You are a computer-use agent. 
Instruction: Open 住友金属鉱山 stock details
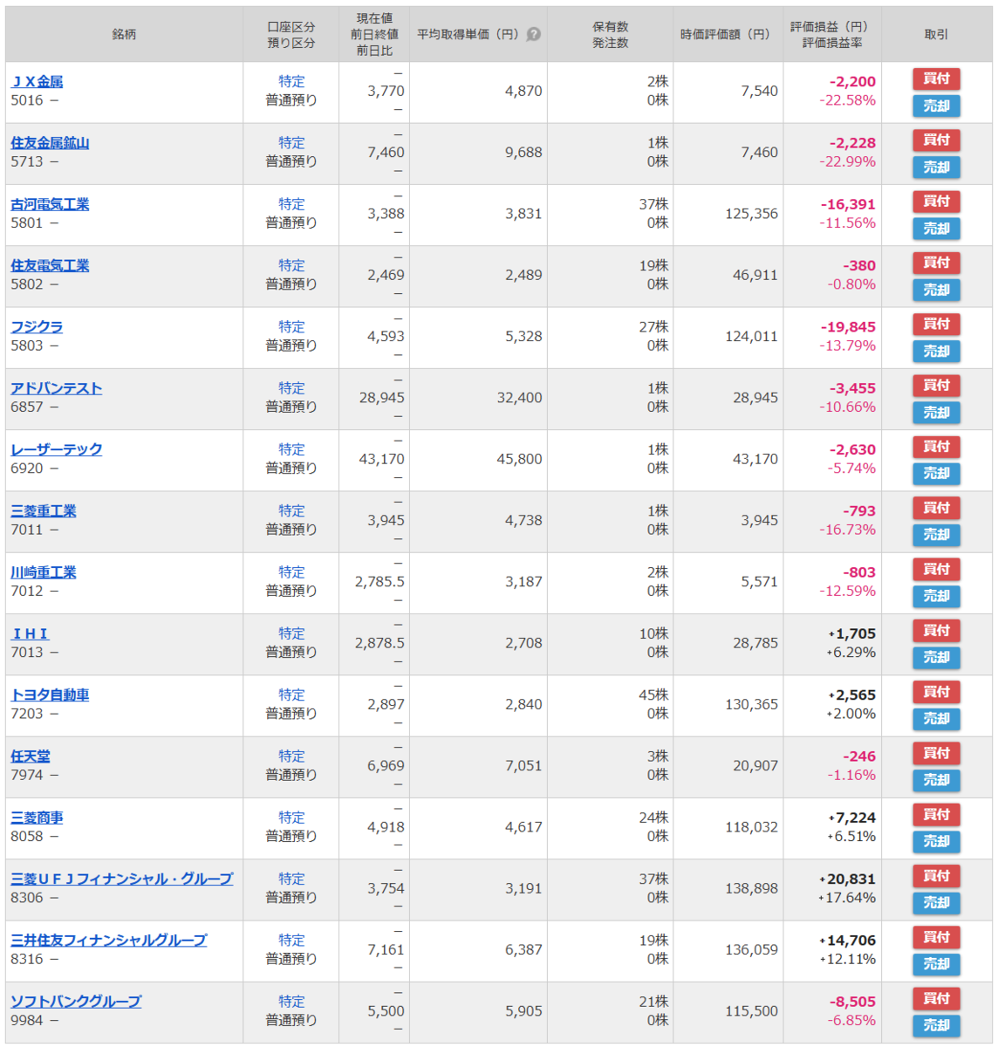point(50,143)
